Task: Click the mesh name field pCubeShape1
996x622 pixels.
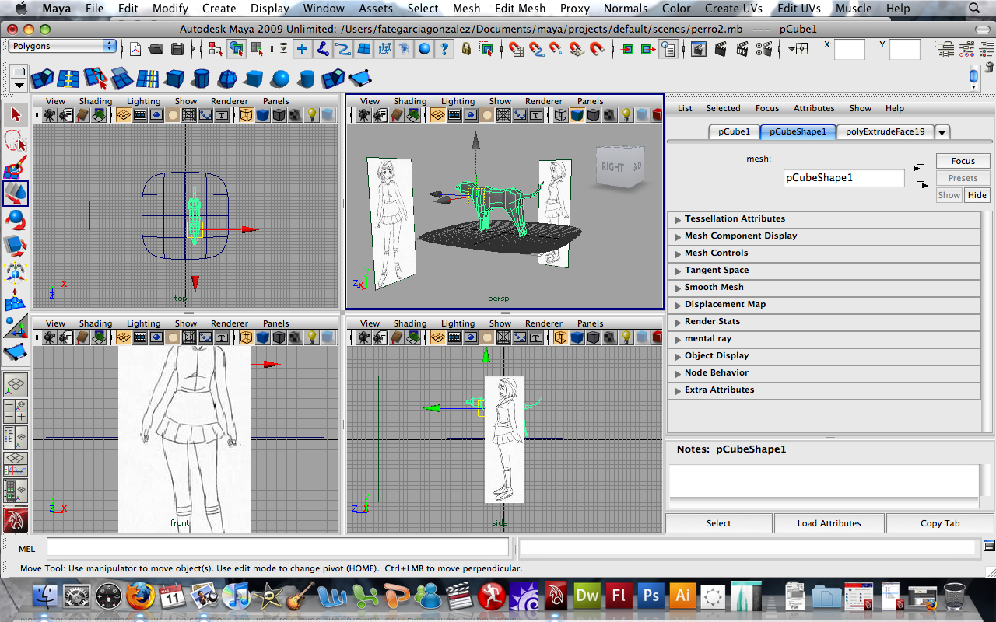Action: click(843, 178)
